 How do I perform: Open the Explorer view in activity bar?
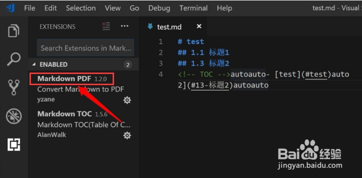point(14,30)
